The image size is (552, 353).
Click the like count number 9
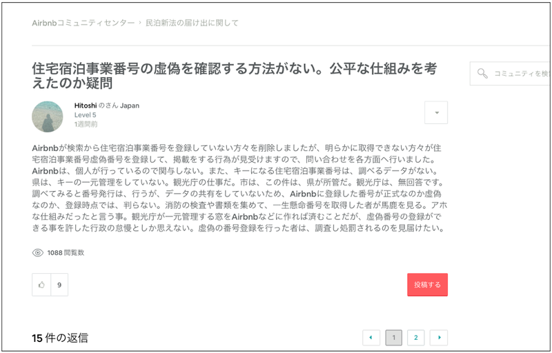59,284
